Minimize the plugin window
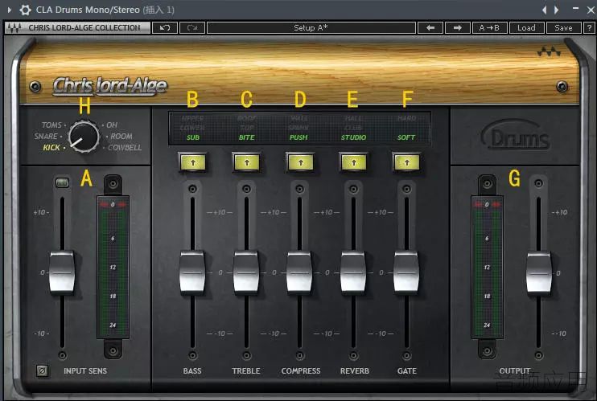 coord(575,8)
